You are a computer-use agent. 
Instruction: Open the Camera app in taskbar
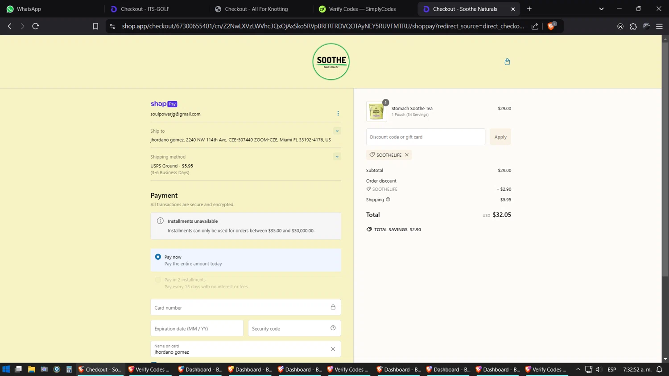[x=44, y=369]
